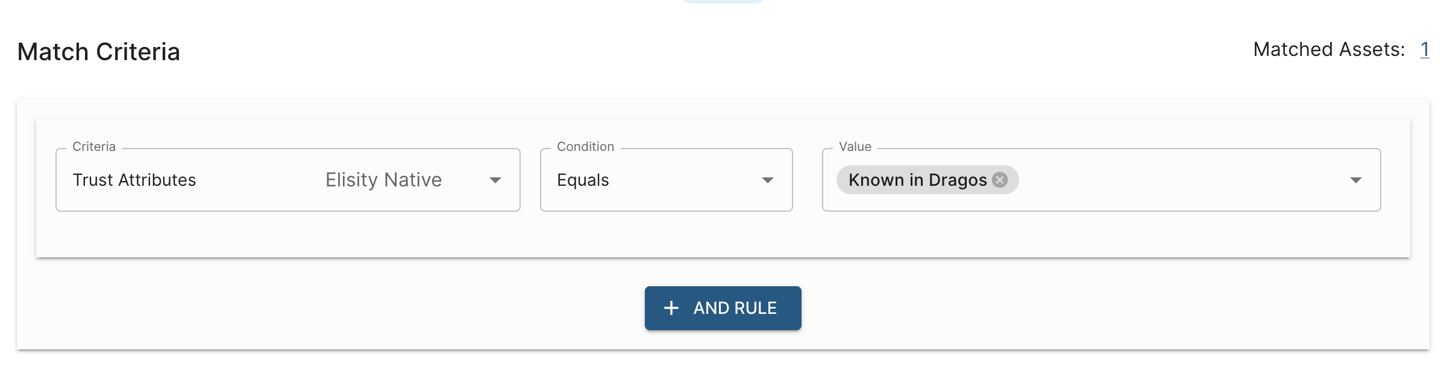Expand the Value dropdown arrow
Screen dimensions: 1444x368
pos(1355,180)
